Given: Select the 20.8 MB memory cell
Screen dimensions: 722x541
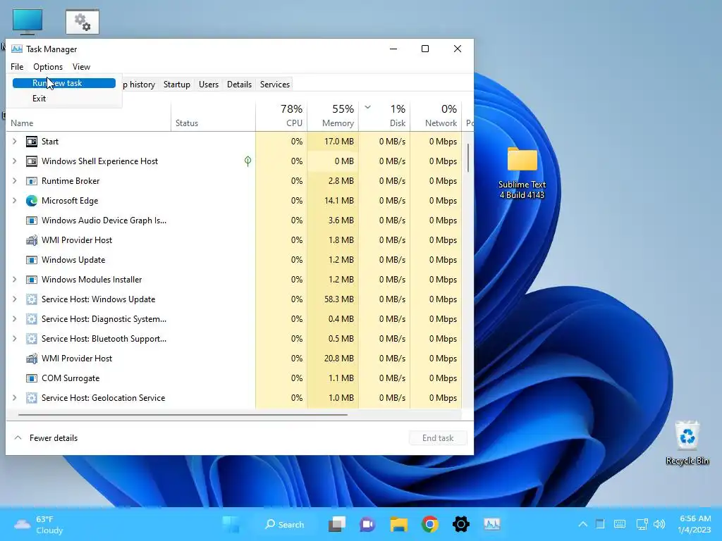Looking at the screenshot, I should [x=333, y=359].
